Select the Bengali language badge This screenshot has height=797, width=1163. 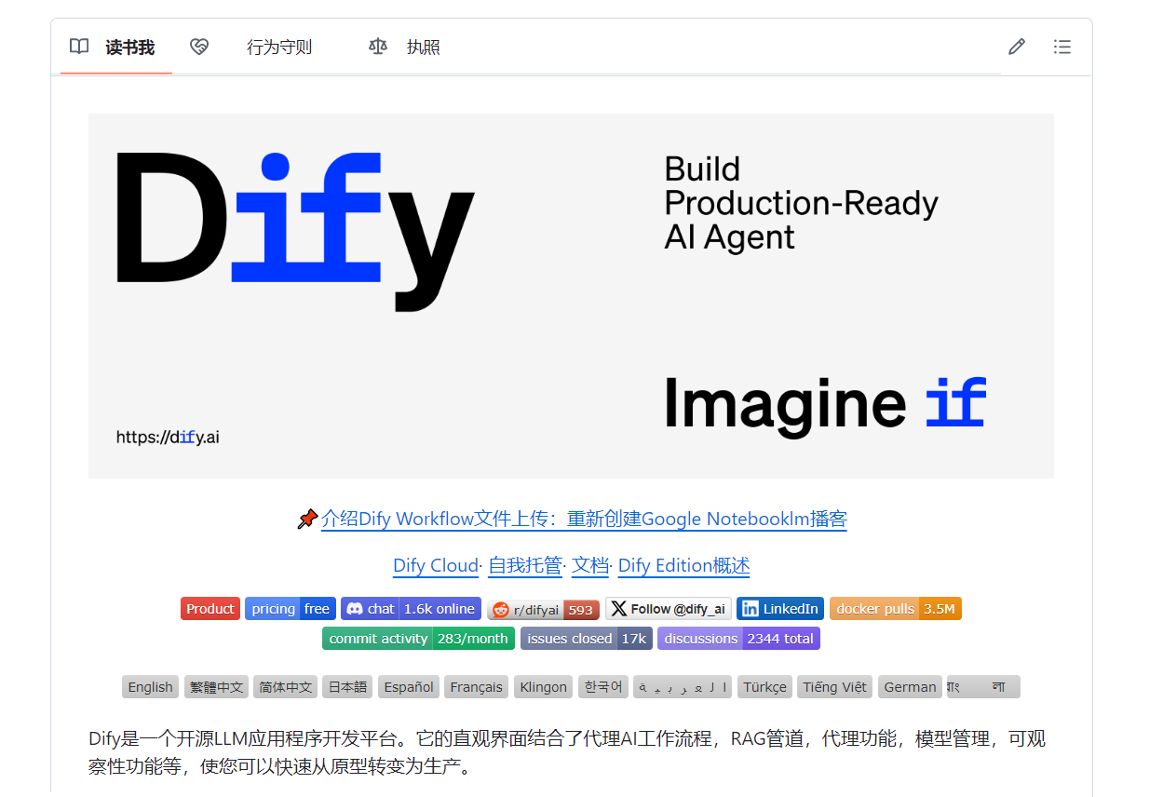(983, 687)
